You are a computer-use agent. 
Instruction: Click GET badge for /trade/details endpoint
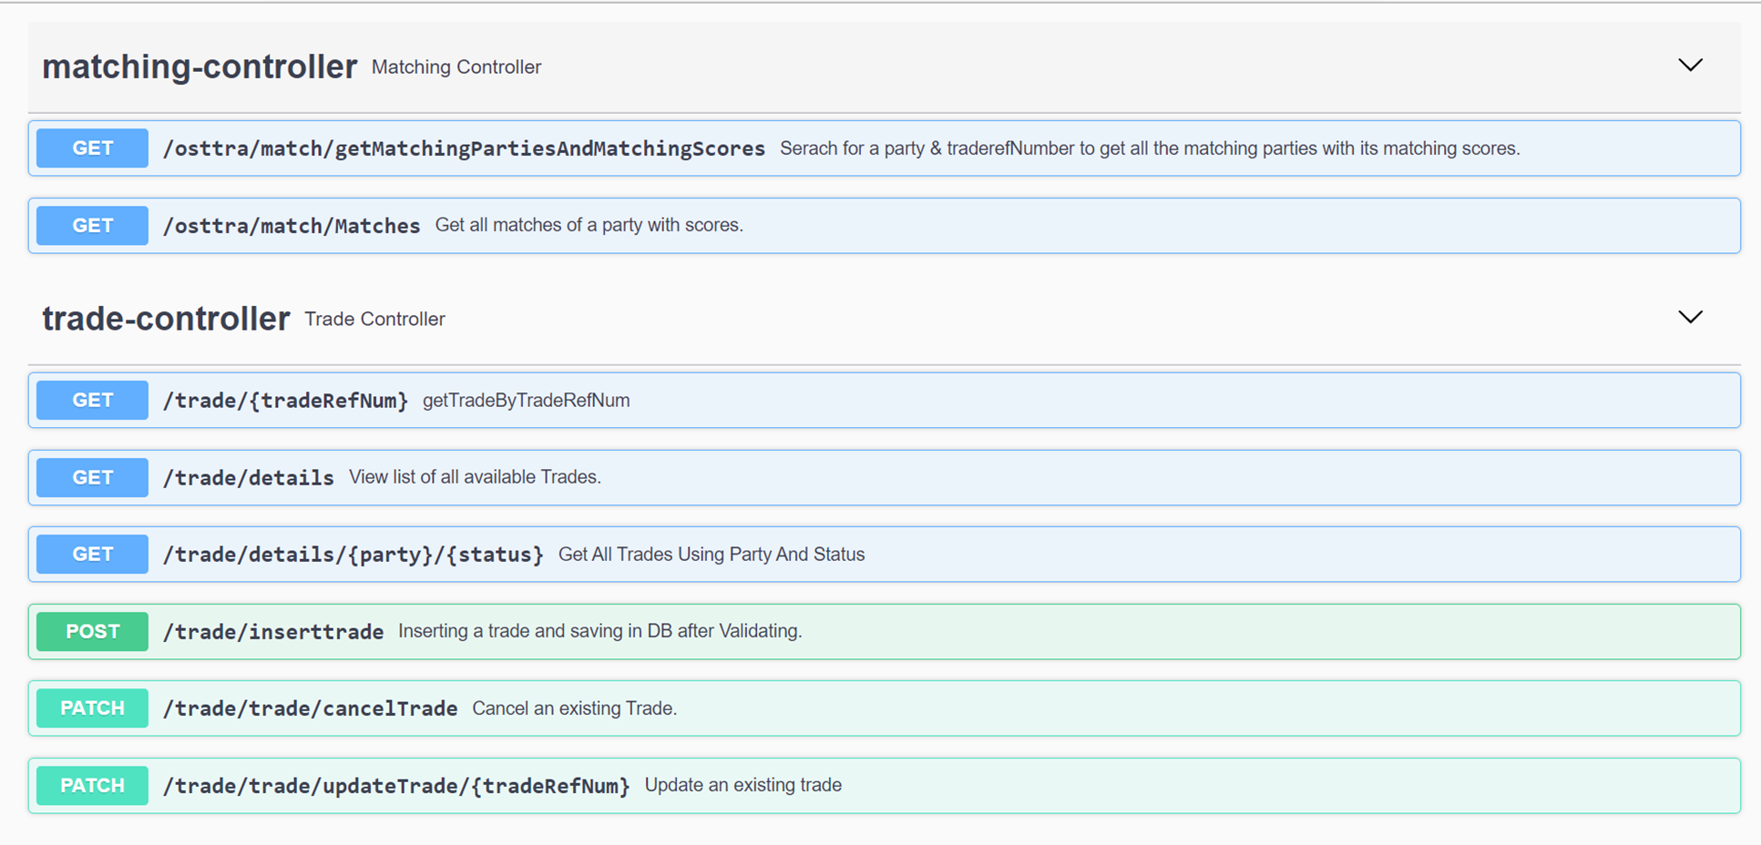pos(92,478)
